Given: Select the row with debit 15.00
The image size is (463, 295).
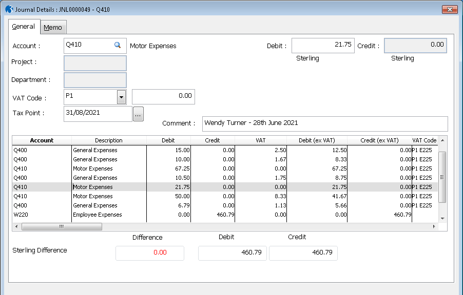Looking at the screenshot, I should [225, 150].
